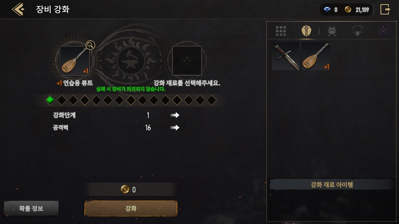Viewport: 399px width, 224px height.
Task: Click the anvil hammer emblem
Action: [x=131, y=61]
